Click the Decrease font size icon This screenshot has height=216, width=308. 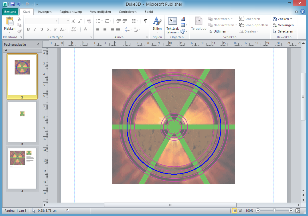coord(80,21)
